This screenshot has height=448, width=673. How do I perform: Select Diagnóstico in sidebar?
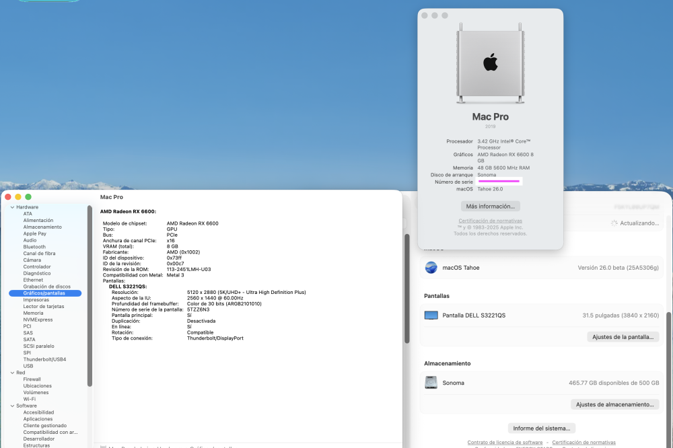[x=37, y=273]
